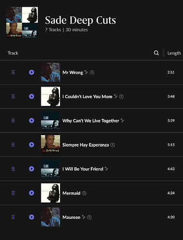183x240 pixels.
Task: Play Why Can't We Live Together
Action: (32, 120)
